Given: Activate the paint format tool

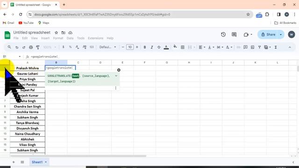Looking at the screenshot, I should point(38,47).
